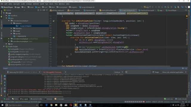Screen dimensions: 191x107
Task: Open the Navigate menu
Action: 17,4
